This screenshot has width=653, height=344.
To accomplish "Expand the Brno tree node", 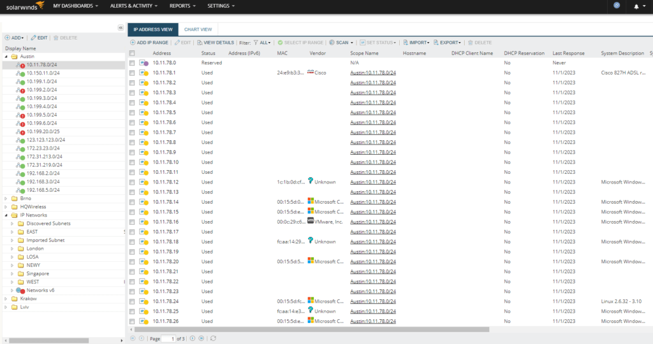I will [x=6, y=198].
